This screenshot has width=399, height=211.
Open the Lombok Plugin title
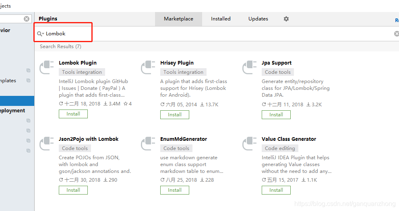tap(78, 63)
